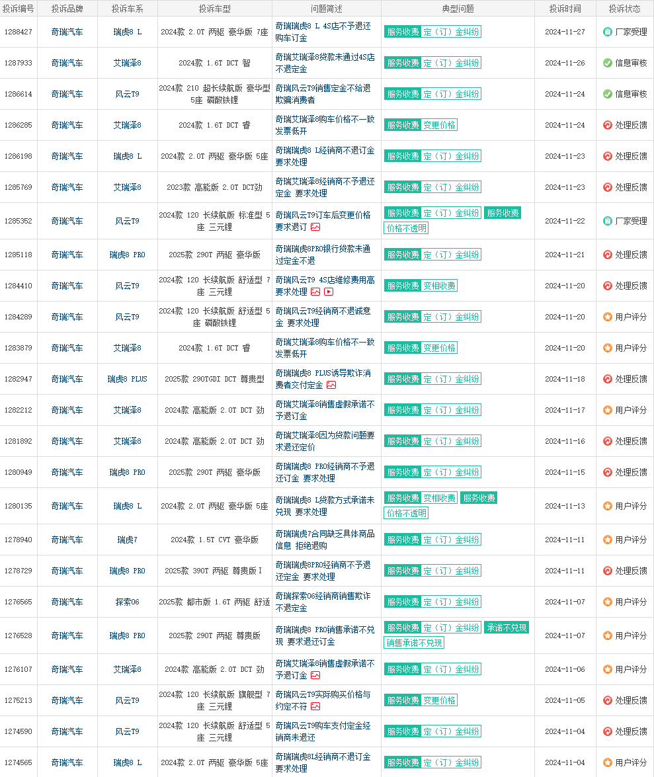The width and height of the screenshot is (654, 777).
Task: Click the 变更价格 tag in row 1275213
Action: point(440,700)
